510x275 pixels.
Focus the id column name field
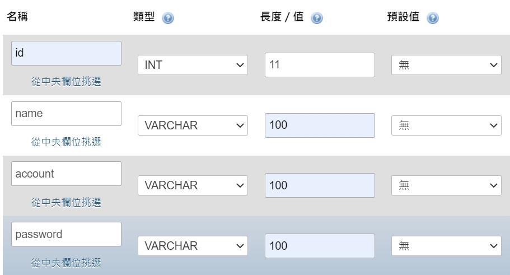[67, 53]
